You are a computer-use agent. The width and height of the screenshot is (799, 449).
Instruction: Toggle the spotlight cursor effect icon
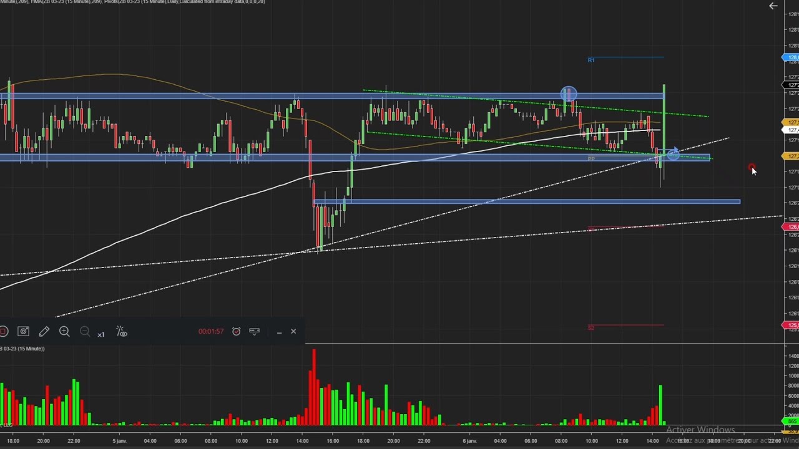tap(122, 332)
